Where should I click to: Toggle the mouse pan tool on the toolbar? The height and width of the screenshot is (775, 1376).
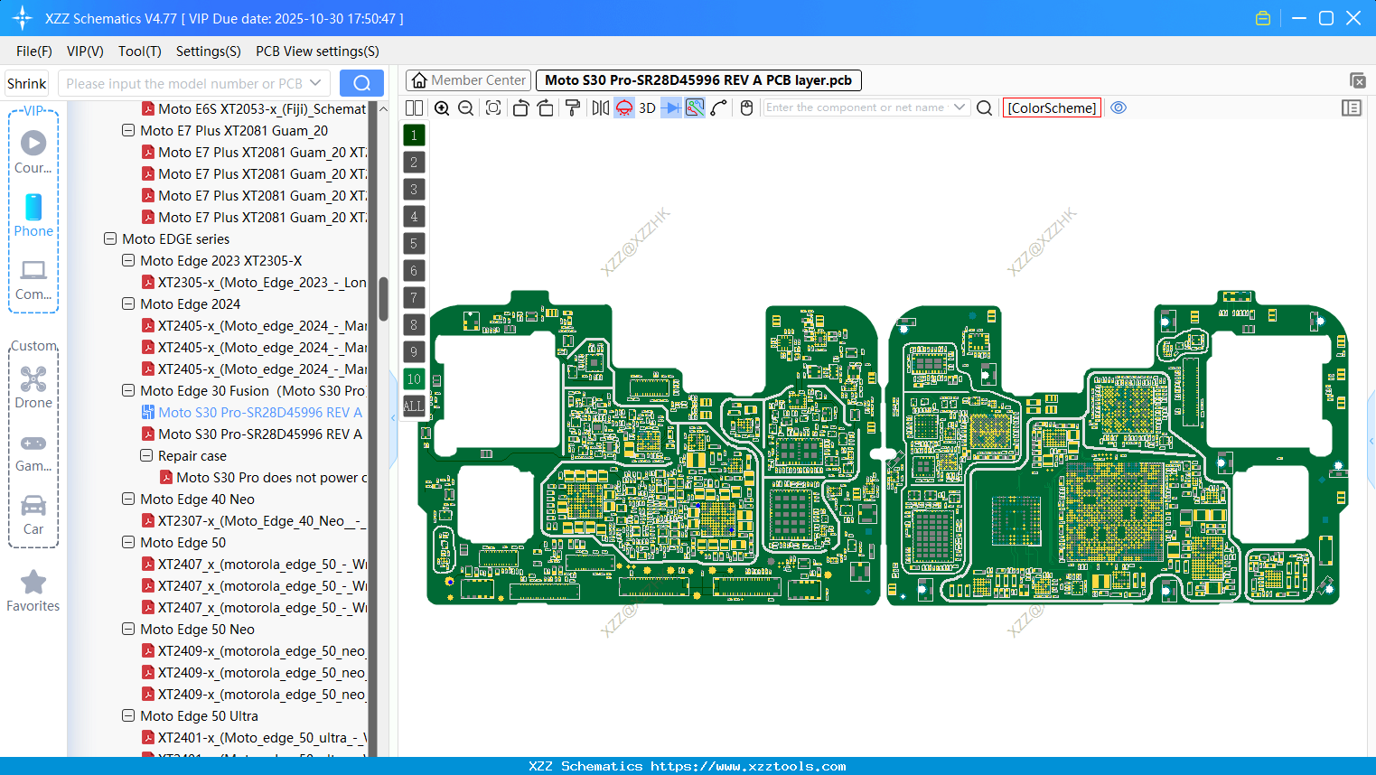[746, 107]
